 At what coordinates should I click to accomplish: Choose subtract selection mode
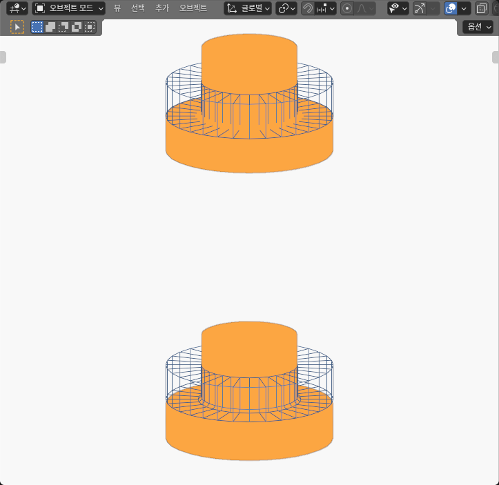pos(63,27)
